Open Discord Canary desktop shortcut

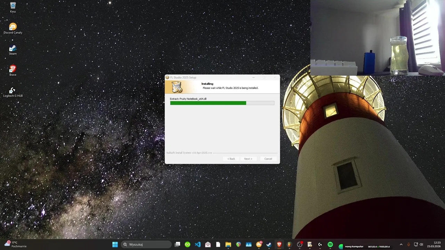point(13,28)
